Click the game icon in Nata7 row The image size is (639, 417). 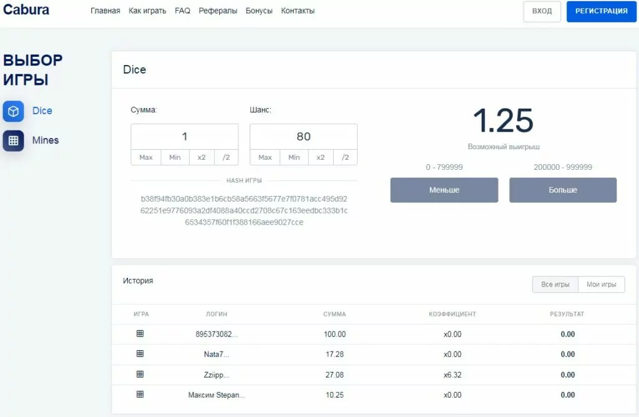tap(140, 354)
